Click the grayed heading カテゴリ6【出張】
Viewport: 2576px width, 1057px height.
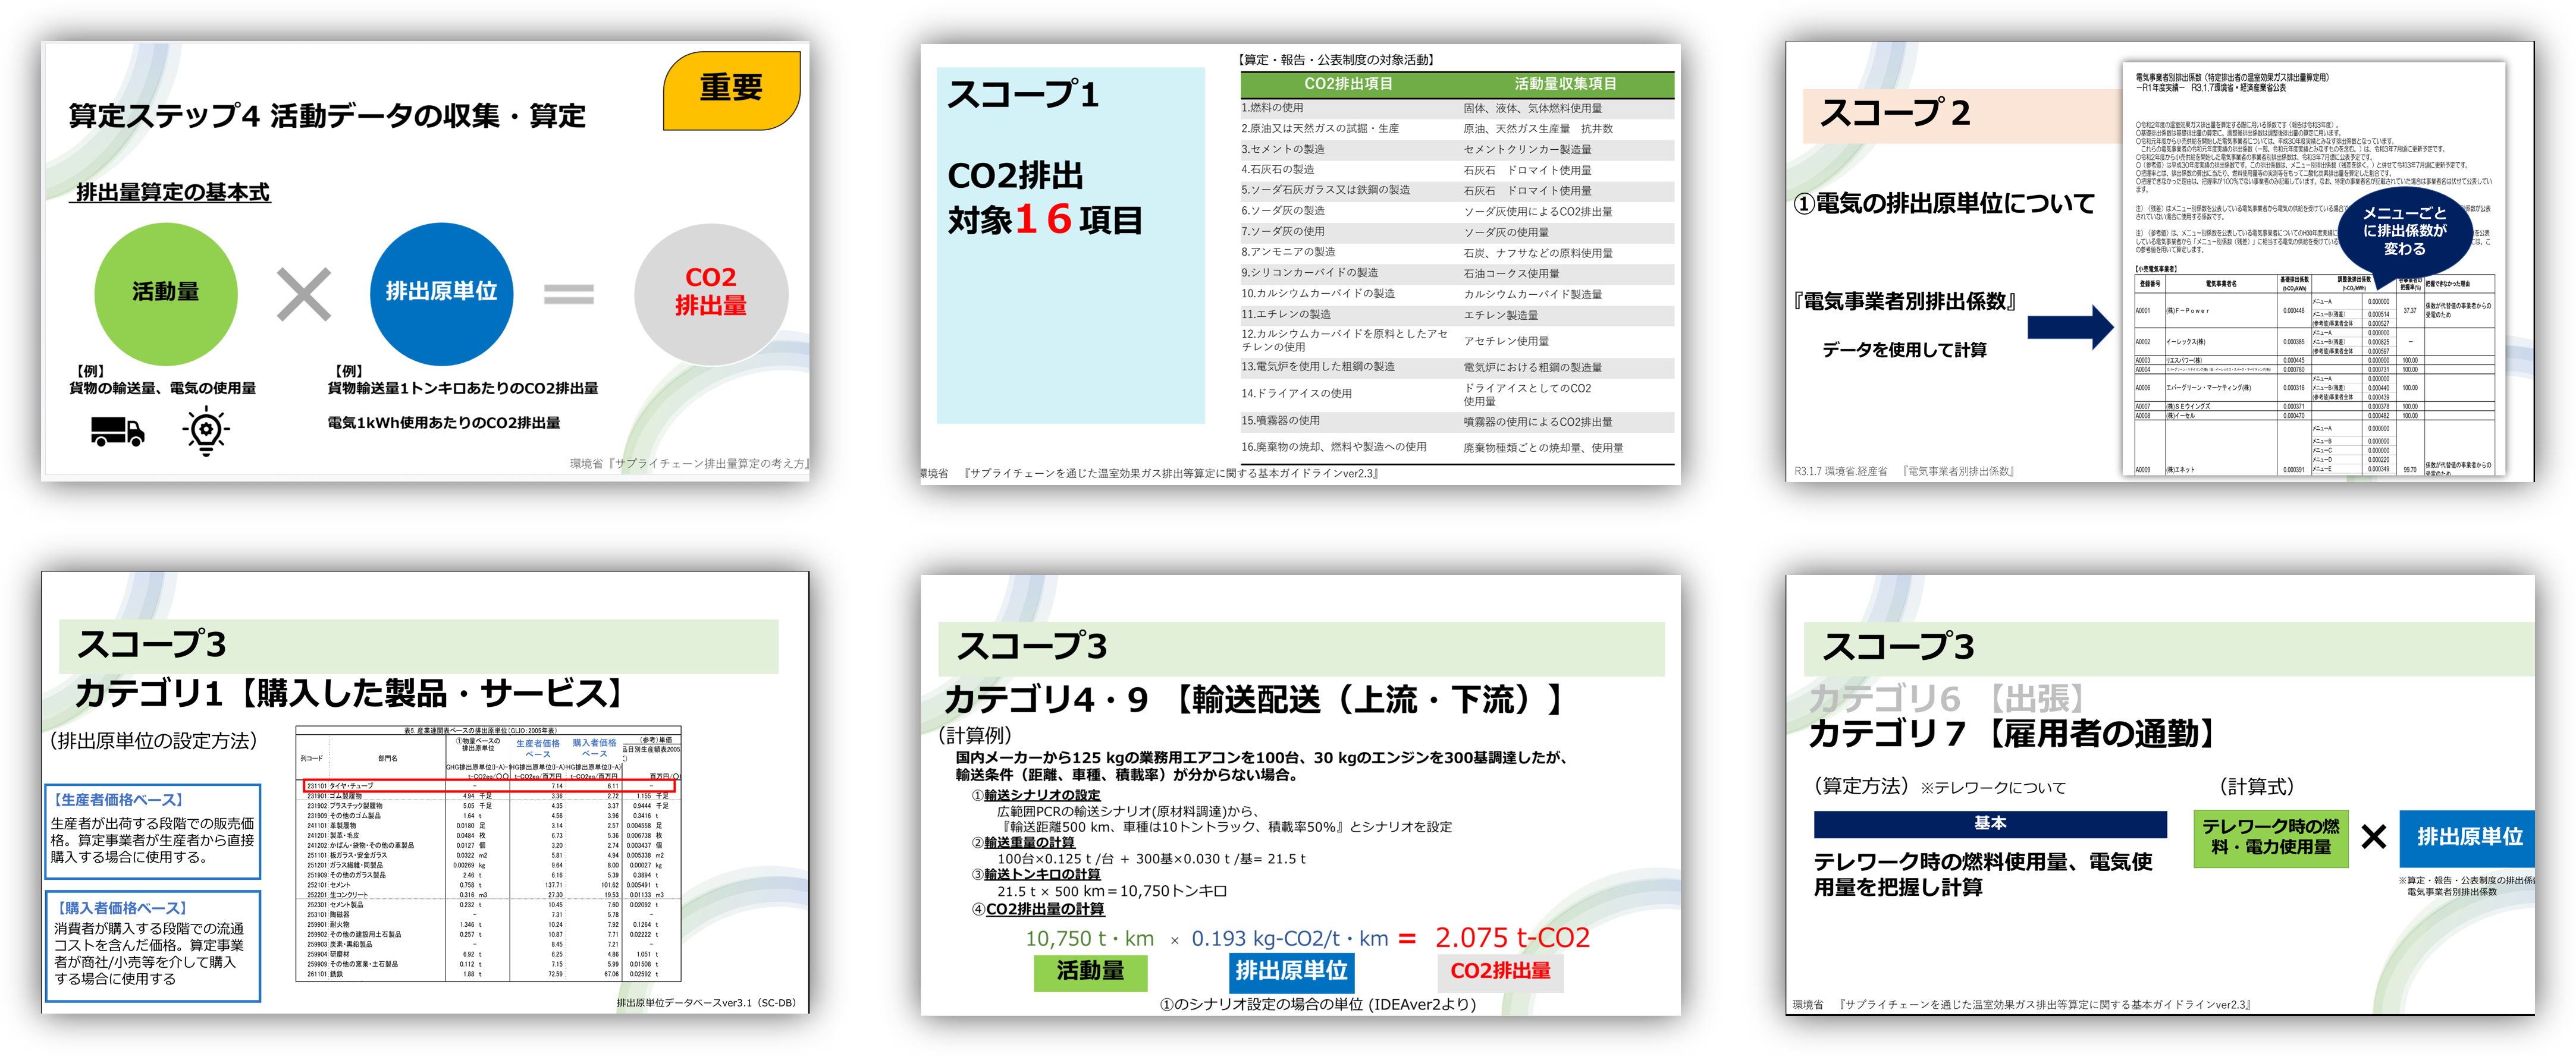pyautogui.click(x=1948, y=697)
